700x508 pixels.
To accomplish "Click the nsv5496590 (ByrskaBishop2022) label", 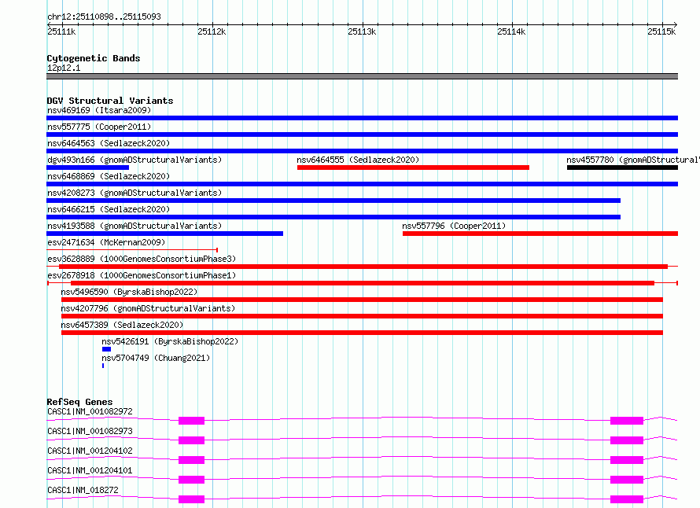I will (129, 292).
